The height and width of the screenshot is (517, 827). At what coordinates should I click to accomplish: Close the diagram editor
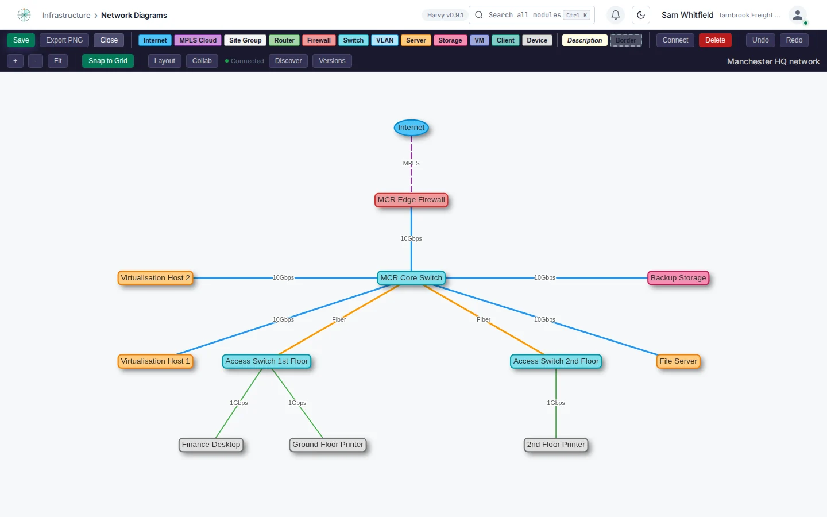click(109, 40)
